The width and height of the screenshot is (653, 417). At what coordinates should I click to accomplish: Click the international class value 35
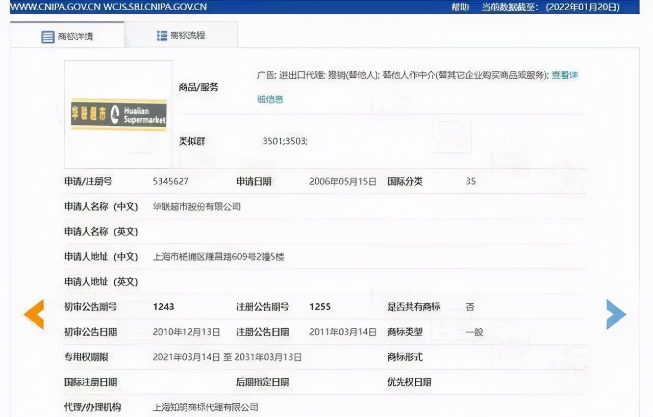point(470,181)
